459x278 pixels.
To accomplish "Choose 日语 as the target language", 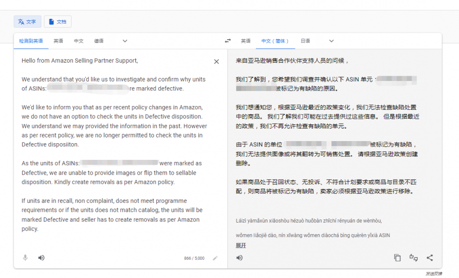I will coord(305,41).
